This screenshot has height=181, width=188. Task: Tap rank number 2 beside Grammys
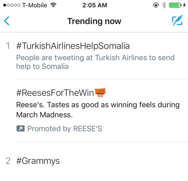(x=8, y=161)
